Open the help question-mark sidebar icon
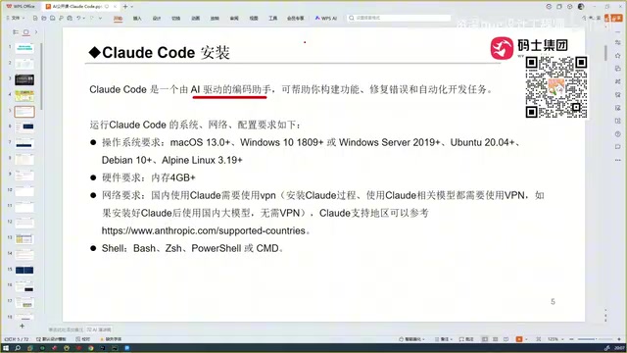Viewport: 627px width, 353px height. [x=618, y=134]
